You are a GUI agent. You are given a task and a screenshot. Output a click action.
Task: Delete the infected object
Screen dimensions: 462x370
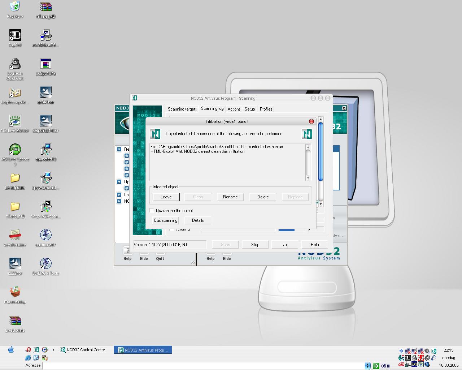point(263,197)
